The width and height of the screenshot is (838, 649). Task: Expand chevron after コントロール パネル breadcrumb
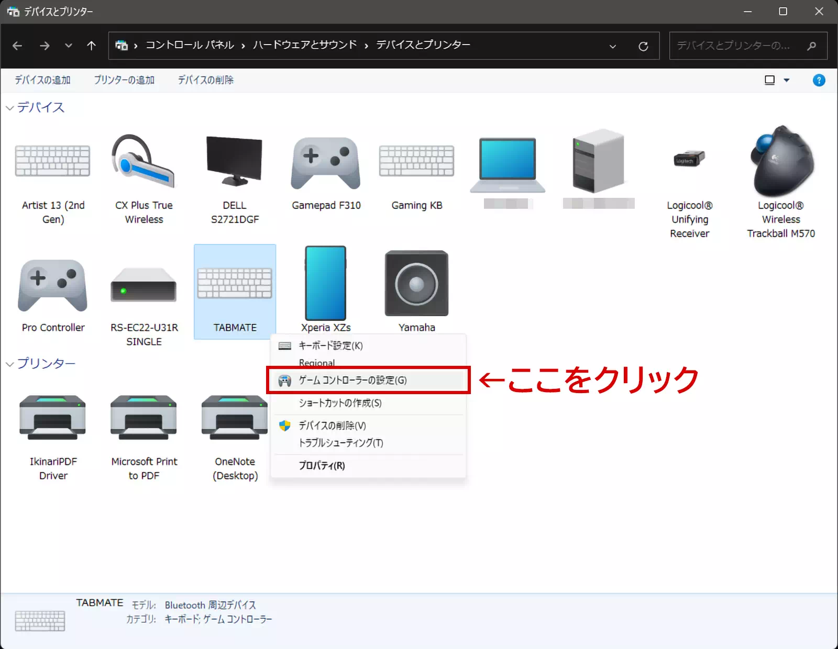point(244,46)
